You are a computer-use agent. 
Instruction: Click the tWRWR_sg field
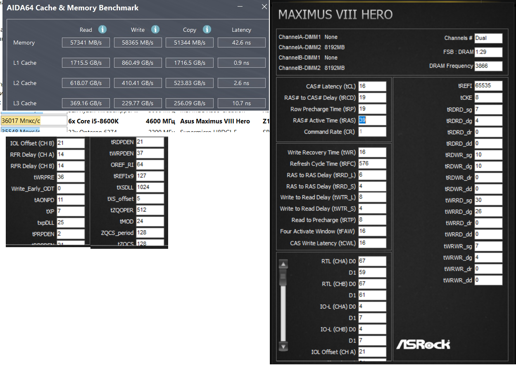click(488, 246)
